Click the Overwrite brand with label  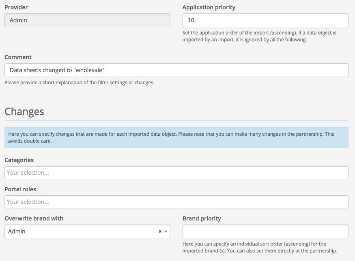point(34,218)
